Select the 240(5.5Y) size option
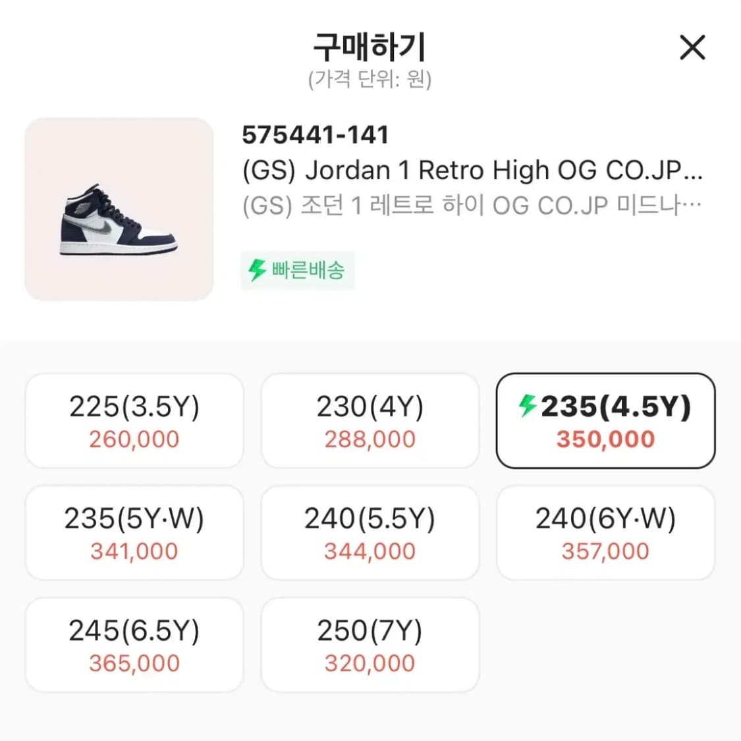This screenshot has width=741, height=741. click(x=370, y=533)
